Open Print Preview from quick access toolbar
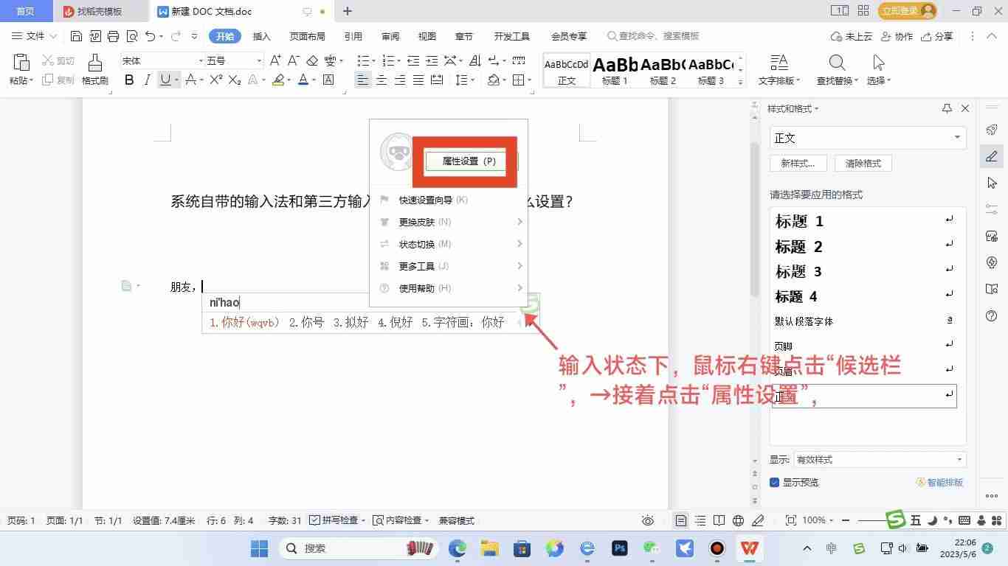Screen dimensions: 1008x566 132,36
